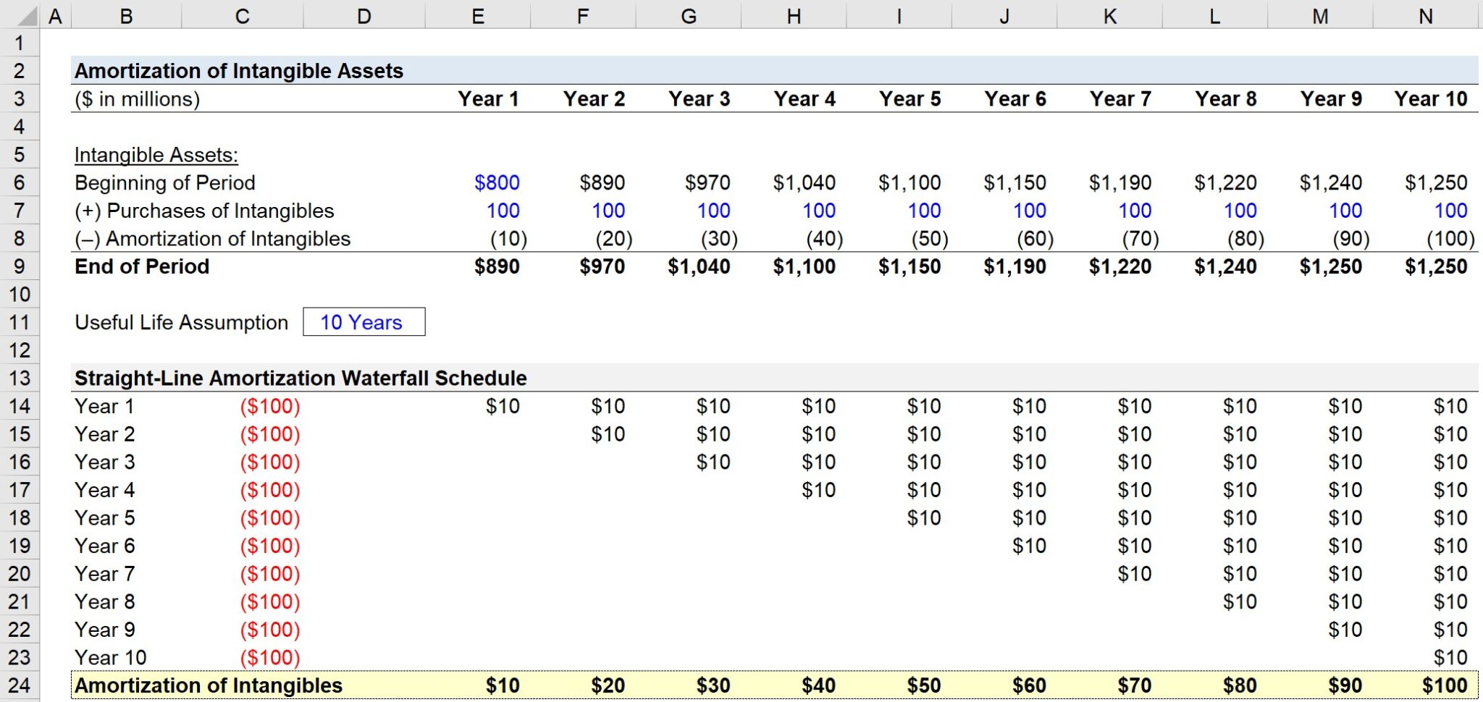
Task: Click the row 11 row number
Action: (20, 323)
